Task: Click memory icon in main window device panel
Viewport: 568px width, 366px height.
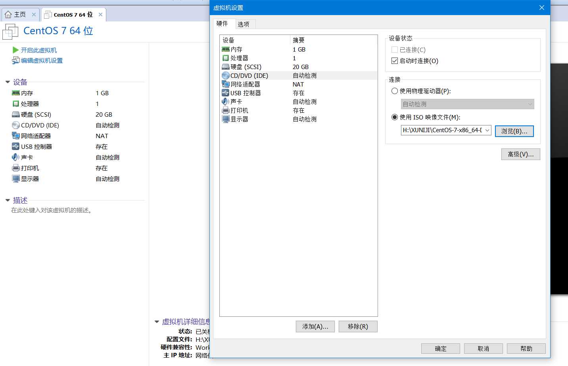Action: tap(16, 93)
